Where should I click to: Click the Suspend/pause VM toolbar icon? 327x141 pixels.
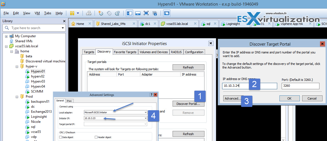(72, 13)
